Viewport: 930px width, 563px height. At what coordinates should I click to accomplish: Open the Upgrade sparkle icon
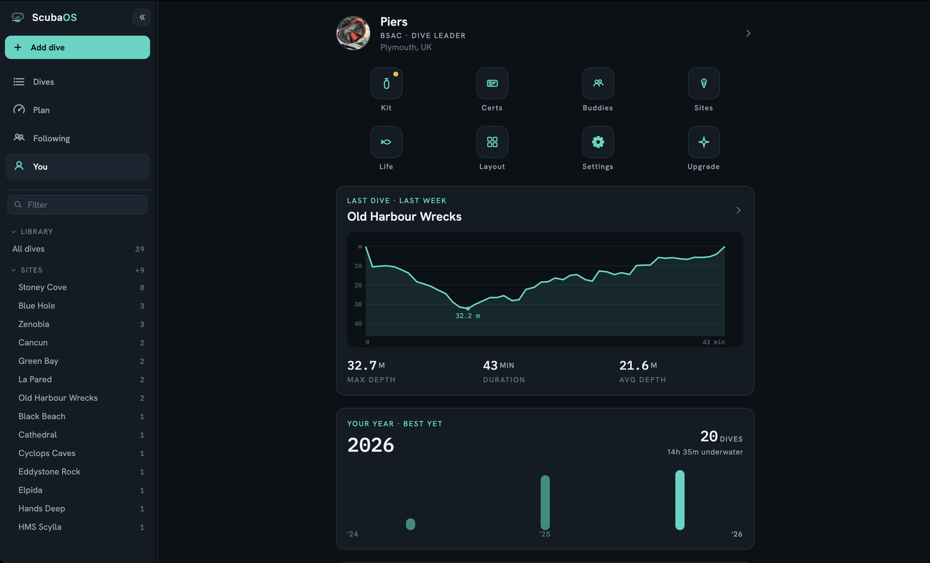pyautogui.click(x=704, y=142)
